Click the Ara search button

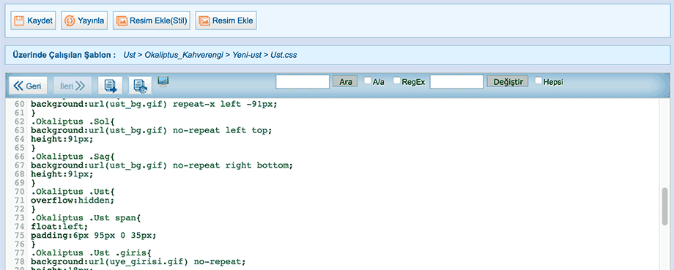tap(345, 81)
